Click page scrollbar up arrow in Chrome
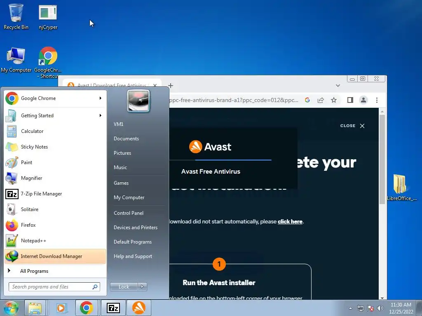The width and height of the screenshot is (422, 316). [x=382, y=111]
